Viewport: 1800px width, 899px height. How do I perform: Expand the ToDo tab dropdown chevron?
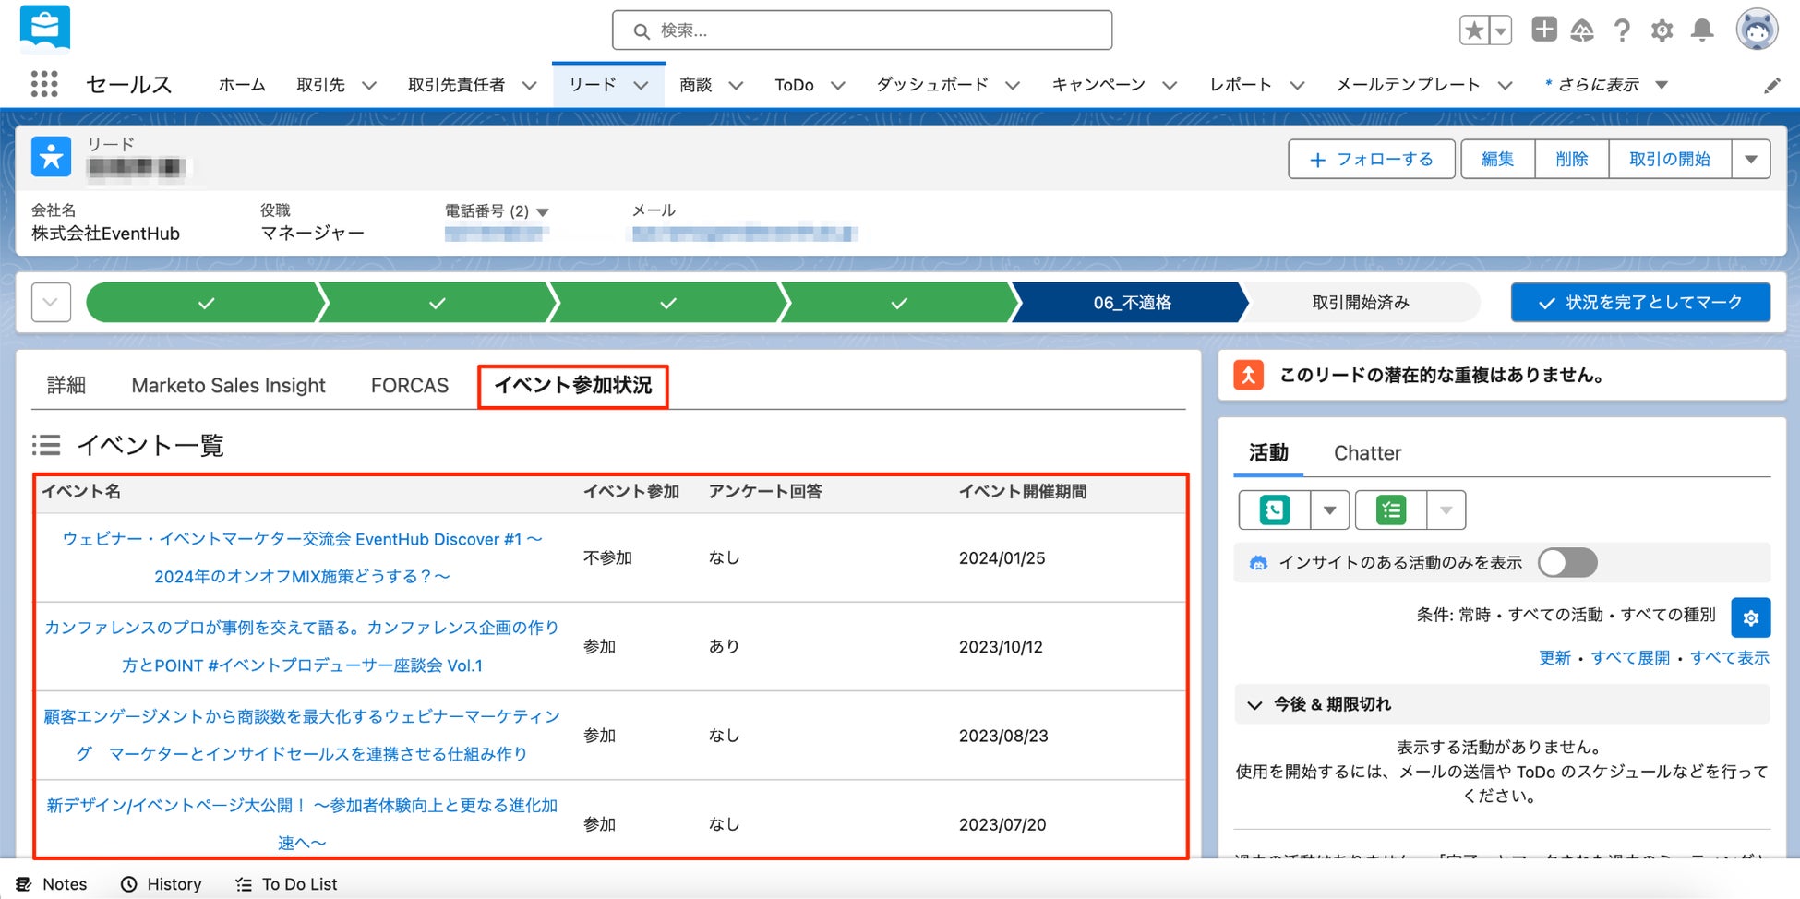click(x=838, y=86)
